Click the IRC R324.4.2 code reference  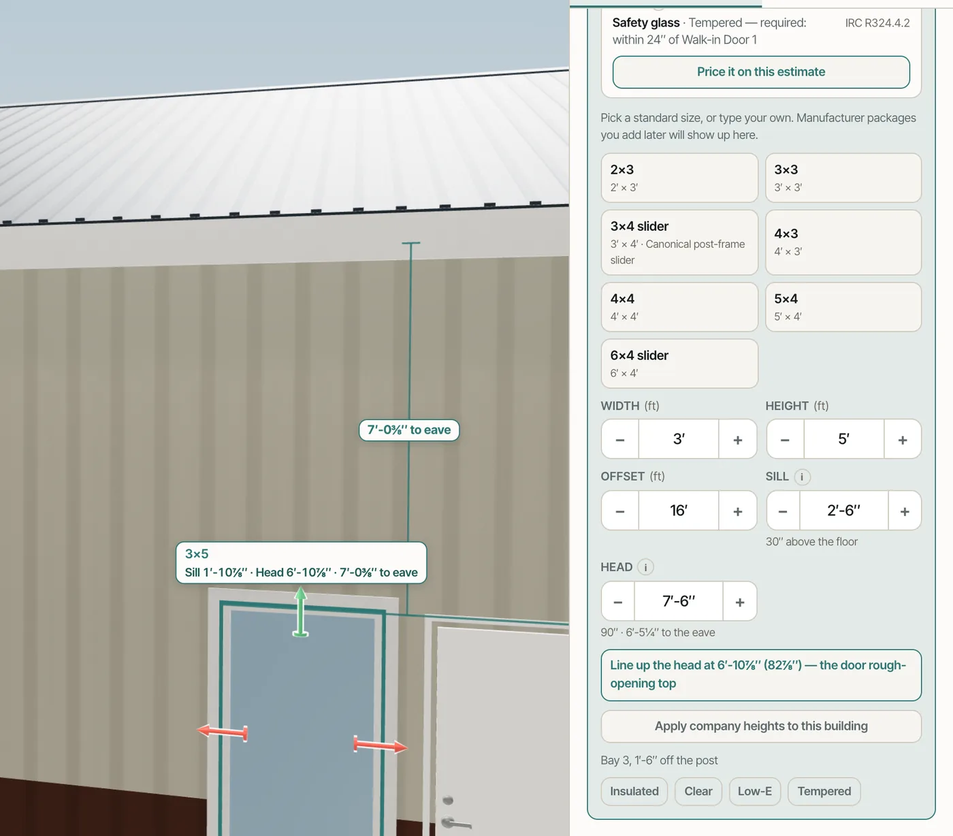click(877, 23)
